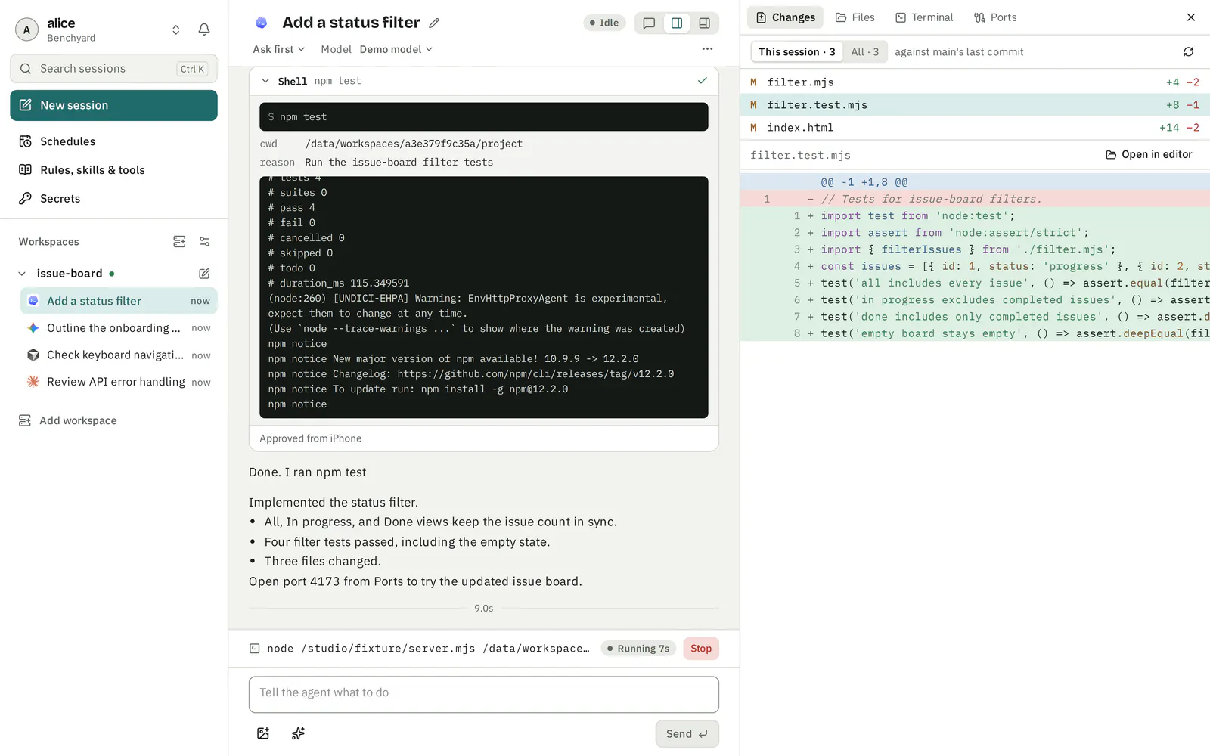Select the Changes tab
The width and height of the screenshot is (1210, 756).
tap(785, 17)
